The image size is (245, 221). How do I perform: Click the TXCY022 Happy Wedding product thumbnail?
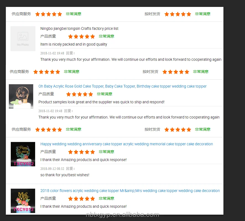[23, 154]
